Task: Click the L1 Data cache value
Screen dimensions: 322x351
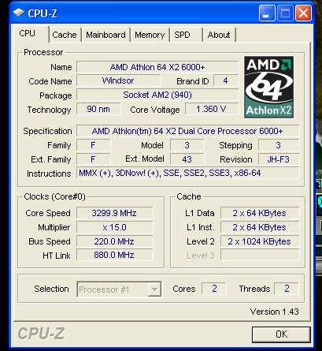Action: pyautogui.click(x=260, y=213)
